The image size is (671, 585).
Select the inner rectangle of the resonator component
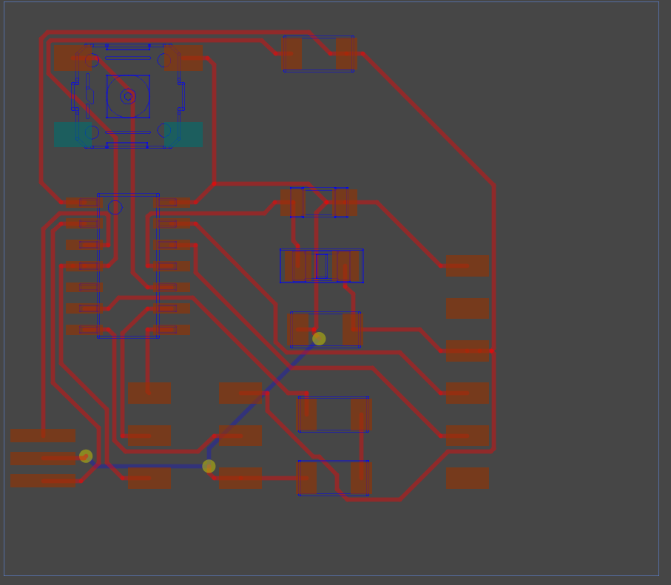(322, 266)
